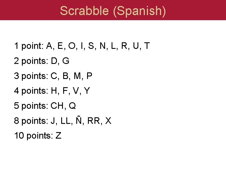Click the letter G in the 2 points row
Screen dimensions: 226x169
tap(66, 61)
